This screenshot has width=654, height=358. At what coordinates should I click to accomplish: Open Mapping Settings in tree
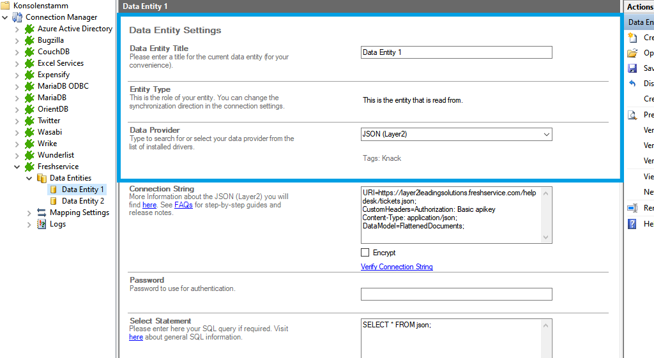(x=79, y=213)
